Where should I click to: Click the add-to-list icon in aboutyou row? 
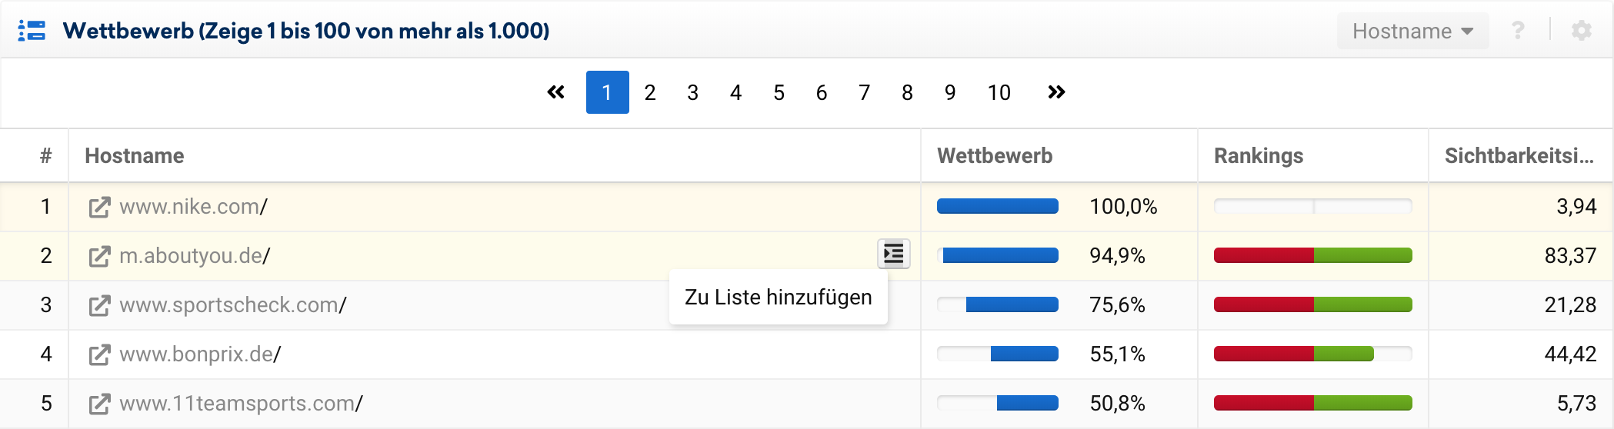pyautogui.click(x=893, y=254)
